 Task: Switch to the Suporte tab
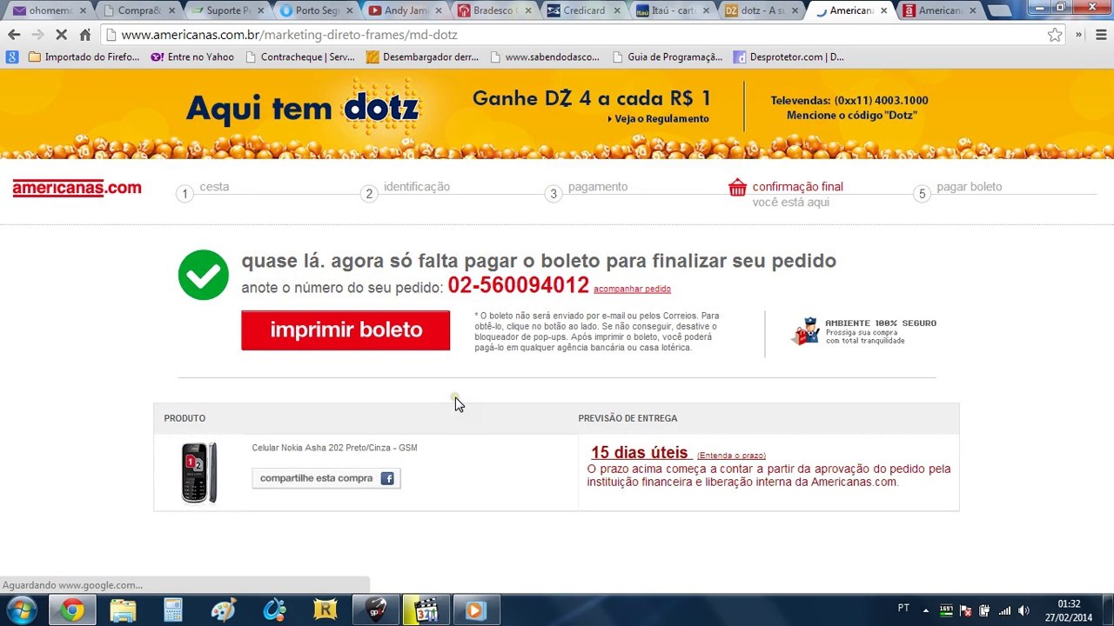point(228,10)
